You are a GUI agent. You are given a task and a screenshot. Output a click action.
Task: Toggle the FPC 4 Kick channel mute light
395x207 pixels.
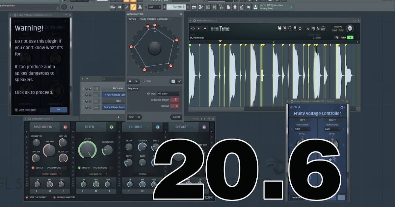click(x=83, y=89)
